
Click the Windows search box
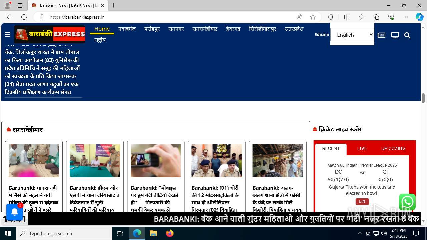(x=64, y=233)
